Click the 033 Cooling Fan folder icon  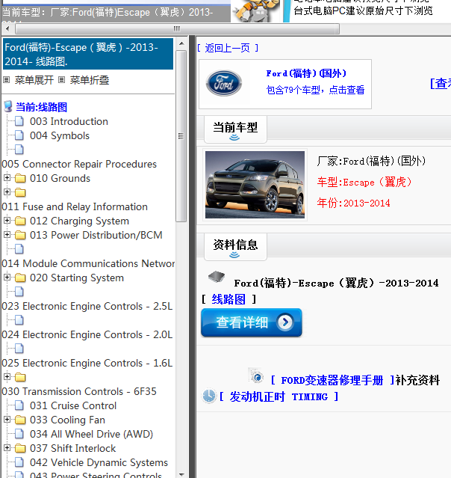[x=20, y=420]
